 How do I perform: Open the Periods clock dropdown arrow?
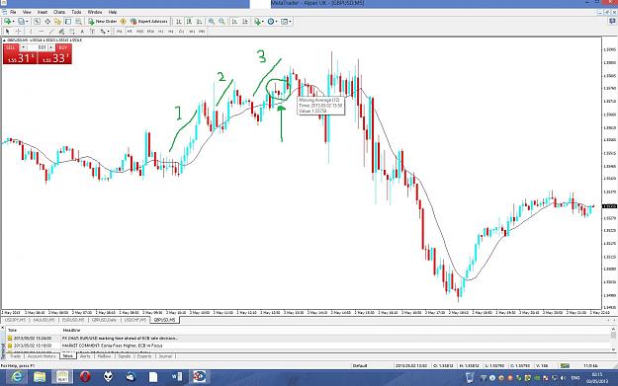coord(276,22)
